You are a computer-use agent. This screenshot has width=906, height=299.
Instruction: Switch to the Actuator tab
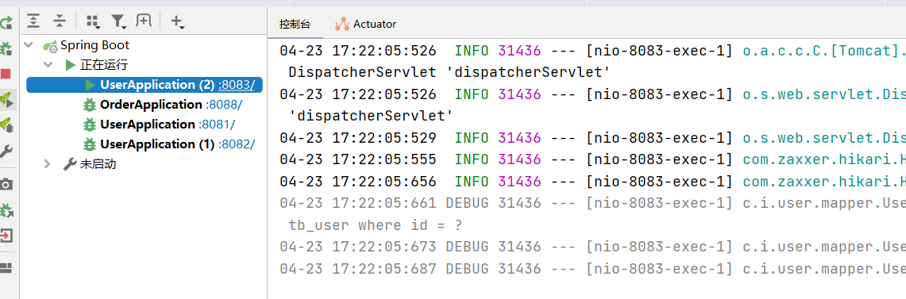click(x=366, y=25)
